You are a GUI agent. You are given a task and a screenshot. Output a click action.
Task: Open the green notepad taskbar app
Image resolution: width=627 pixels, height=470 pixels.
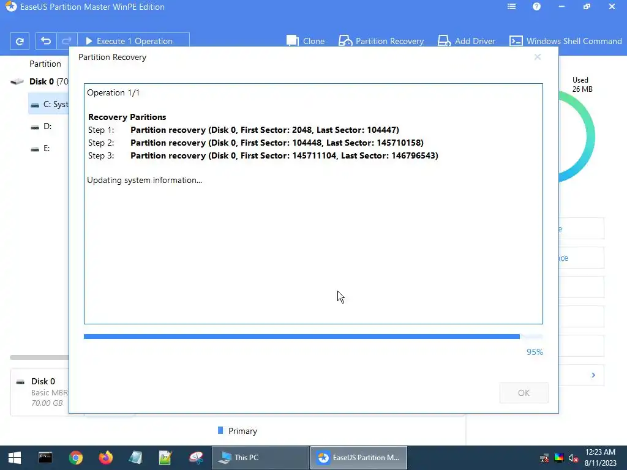[165, 458]
